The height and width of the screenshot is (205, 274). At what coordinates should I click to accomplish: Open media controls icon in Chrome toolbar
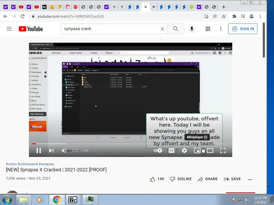point(243,16)
